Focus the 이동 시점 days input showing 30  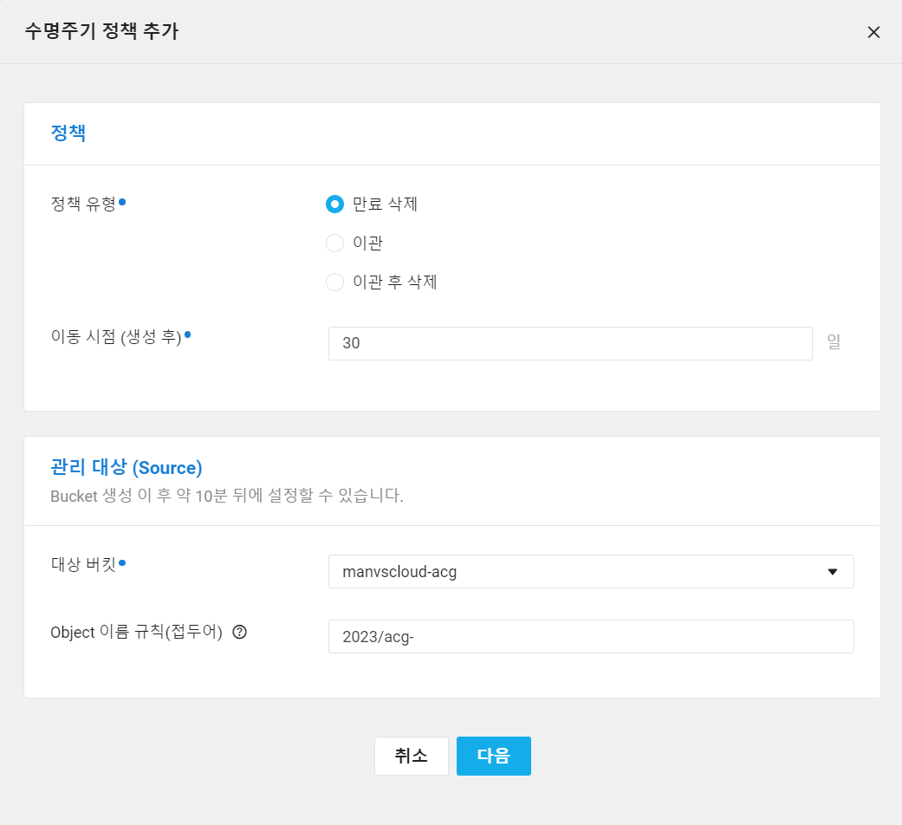(570, 343)
